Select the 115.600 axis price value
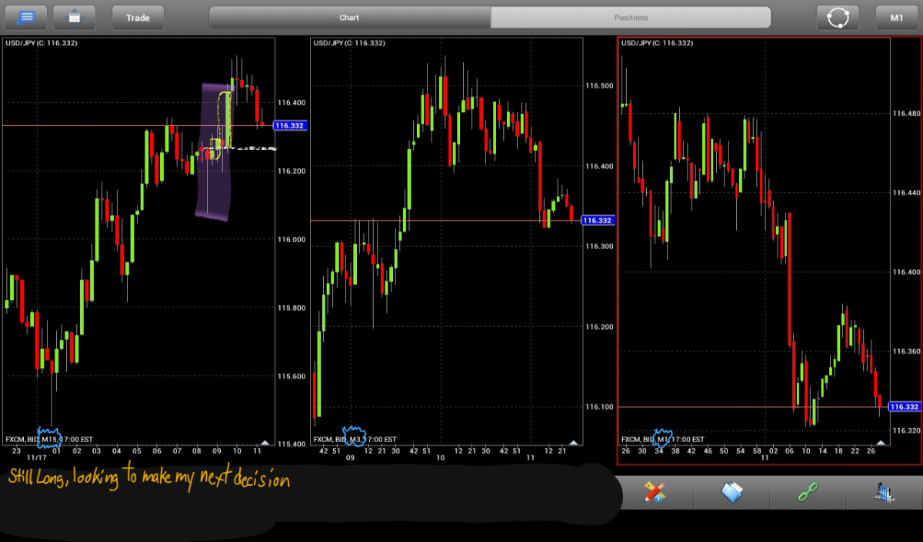Viewport: 923px width, 542px height. 291,377
